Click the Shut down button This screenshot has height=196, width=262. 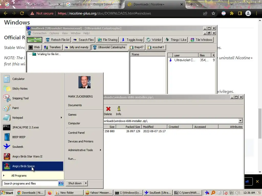click(75, 183)
